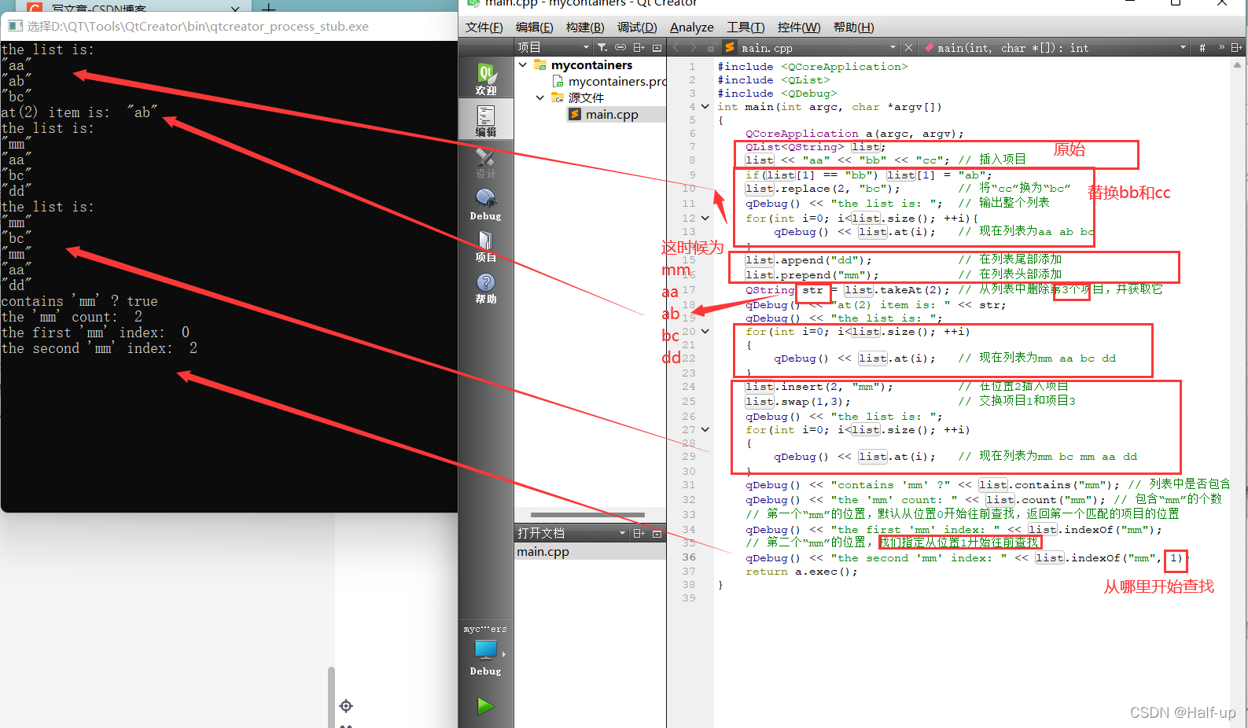This screenshot has height=728, width=1248.
Task: Open the 帮助(H) menu
Action: click(853, 28)
